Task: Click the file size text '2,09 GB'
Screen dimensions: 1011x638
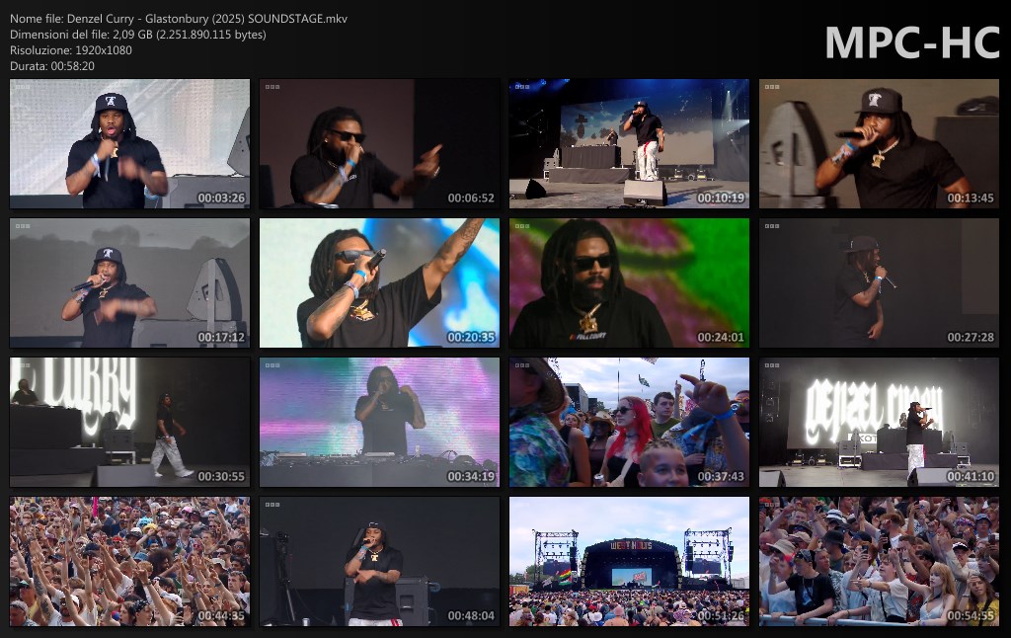Action: click(131, 35)
